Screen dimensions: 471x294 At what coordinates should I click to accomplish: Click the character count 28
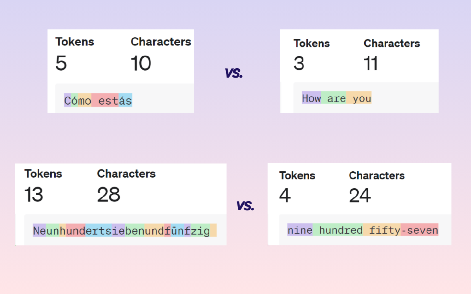[x=109, y=195]
